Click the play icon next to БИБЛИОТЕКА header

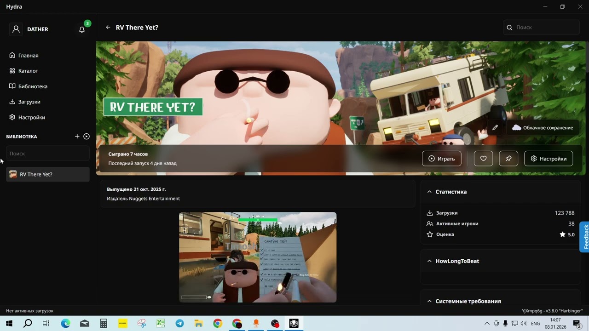click(x=87, y=137)
